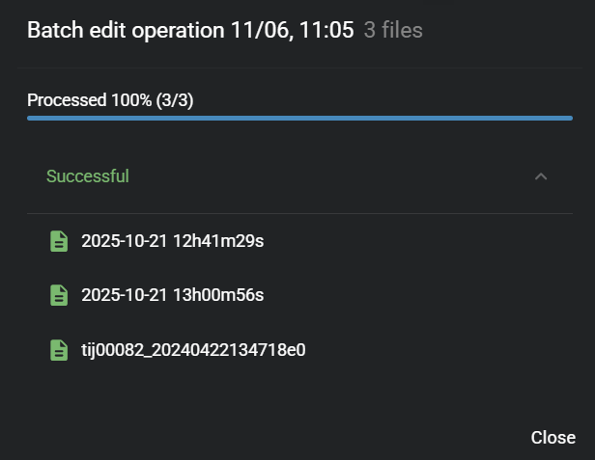Click the green Successful section label
Image resolution: width=595 pixels, height=460 pixels.
[88, 176]
